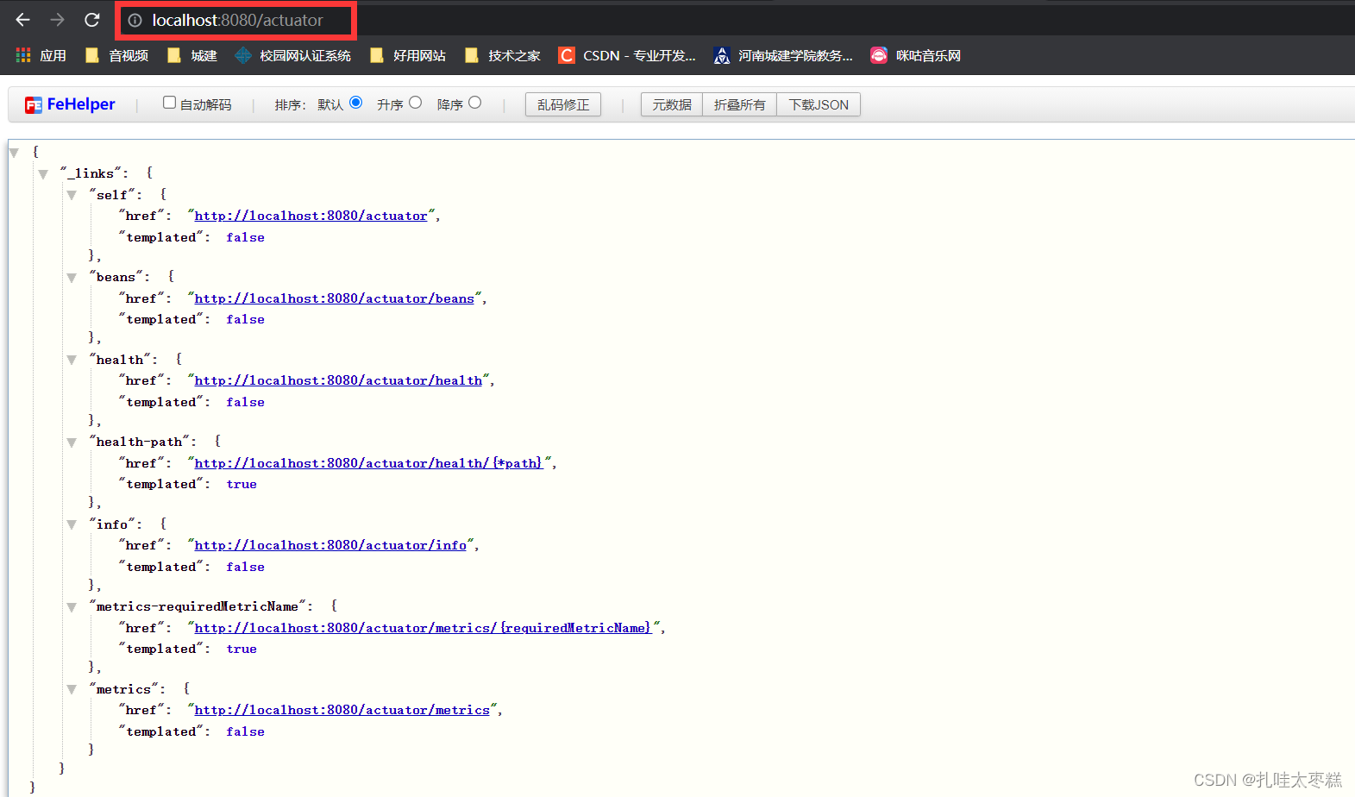Open the 咪咕音乐网 bookmark
The height and width of the screenshot is (797, 1355).
click(x=916, y=55)
